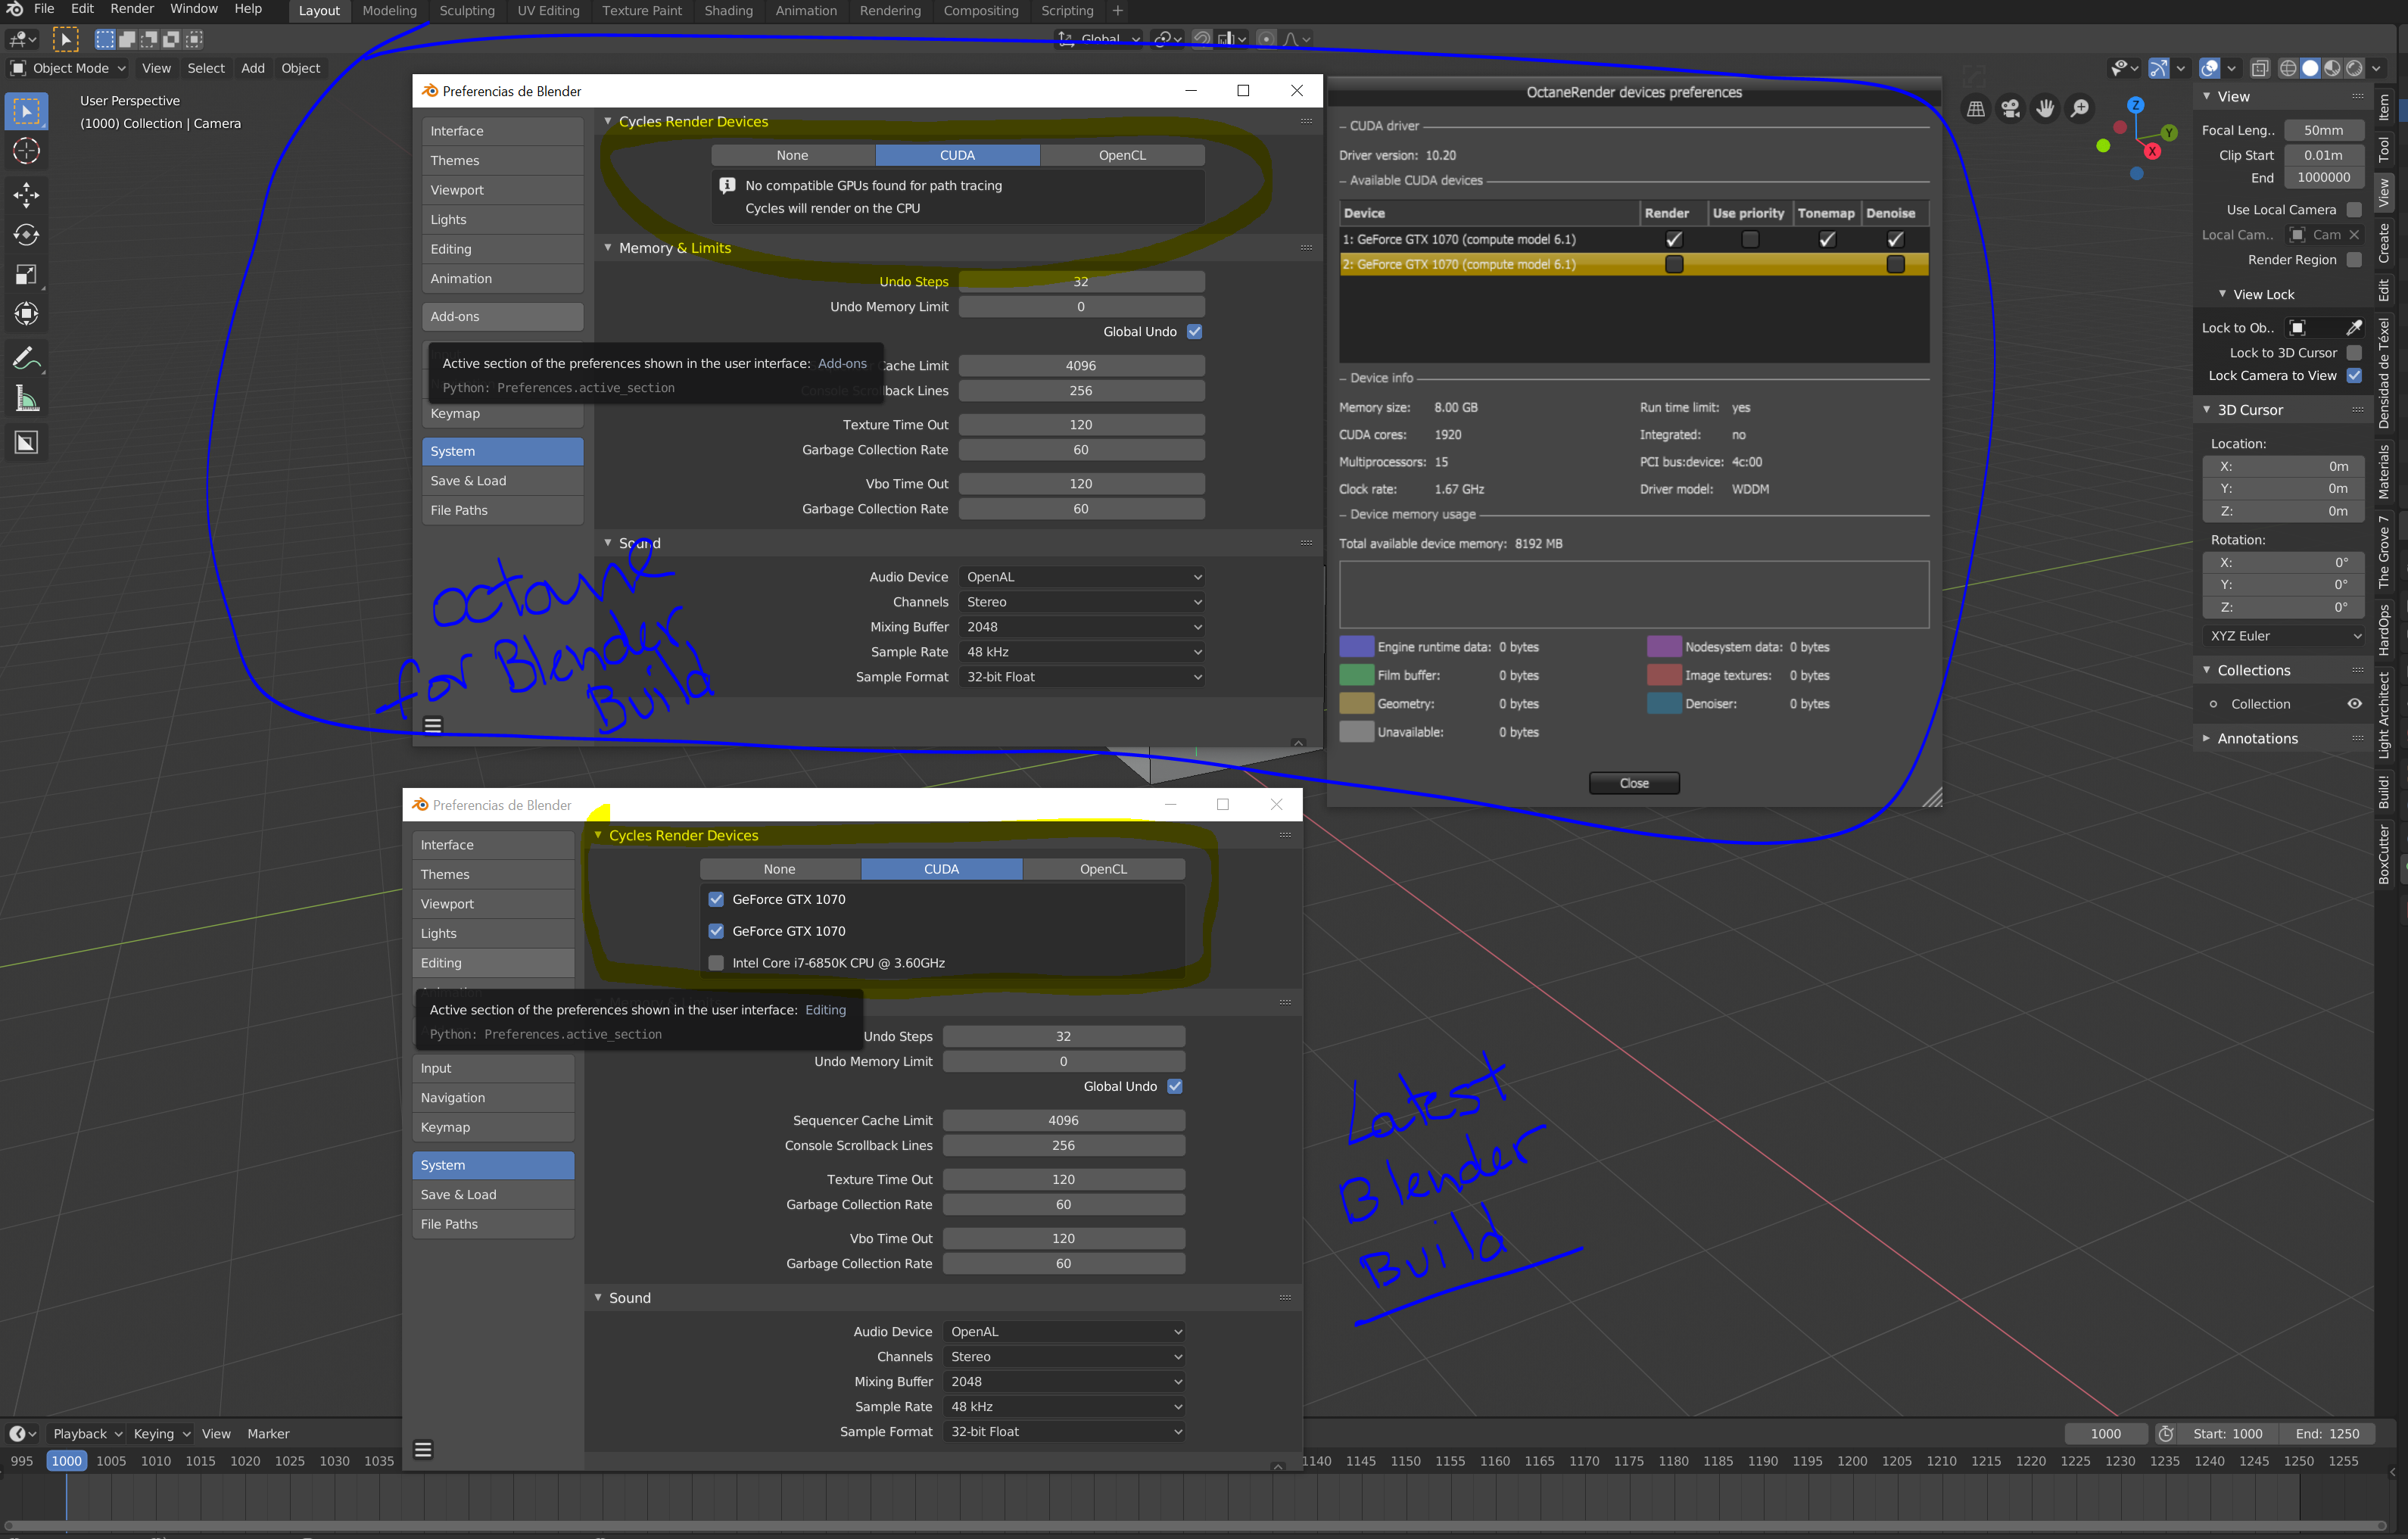Open Object Mode dropdown

point(69,68)
